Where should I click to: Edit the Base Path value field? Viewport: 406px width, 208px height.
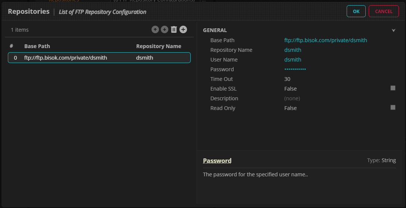(x=326, y=40)
